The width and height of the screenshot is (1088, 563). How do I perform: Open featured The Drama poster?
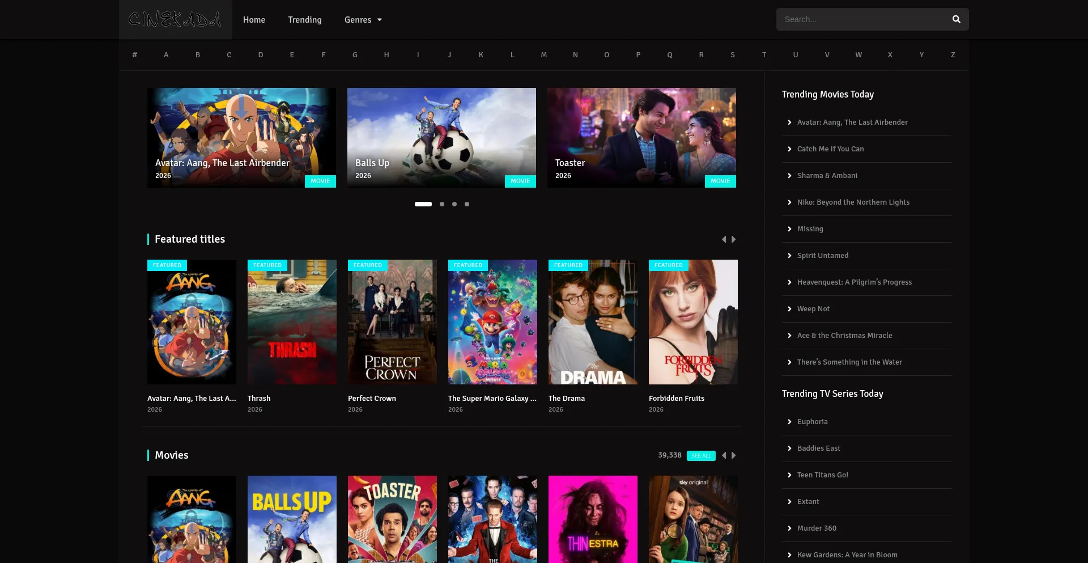(593, 322)
